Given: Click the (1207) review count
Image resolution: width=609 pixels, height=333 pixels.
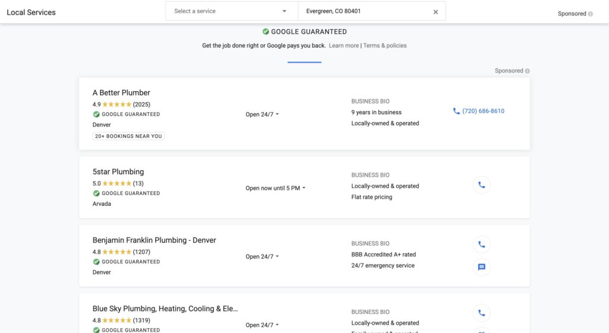Looking at the screenshot, I should click(x=142, y=252).
